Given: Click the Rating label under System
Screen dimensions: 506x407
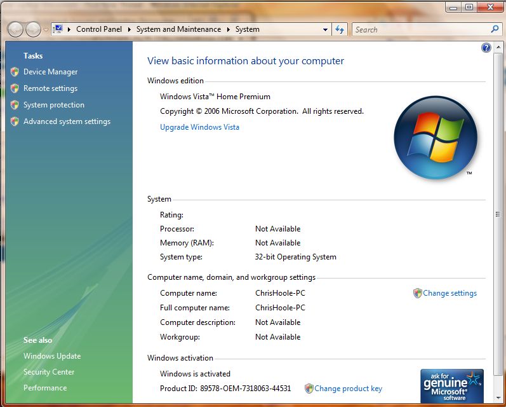Looking at the screenshot, I should (x=171, y=215).
